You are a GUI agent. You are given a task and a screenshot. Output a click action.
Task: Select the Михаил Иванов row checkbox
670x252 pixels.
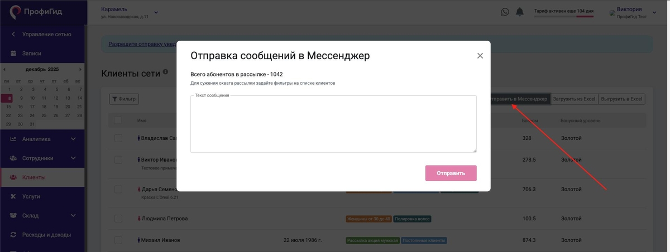pos(118,240)
